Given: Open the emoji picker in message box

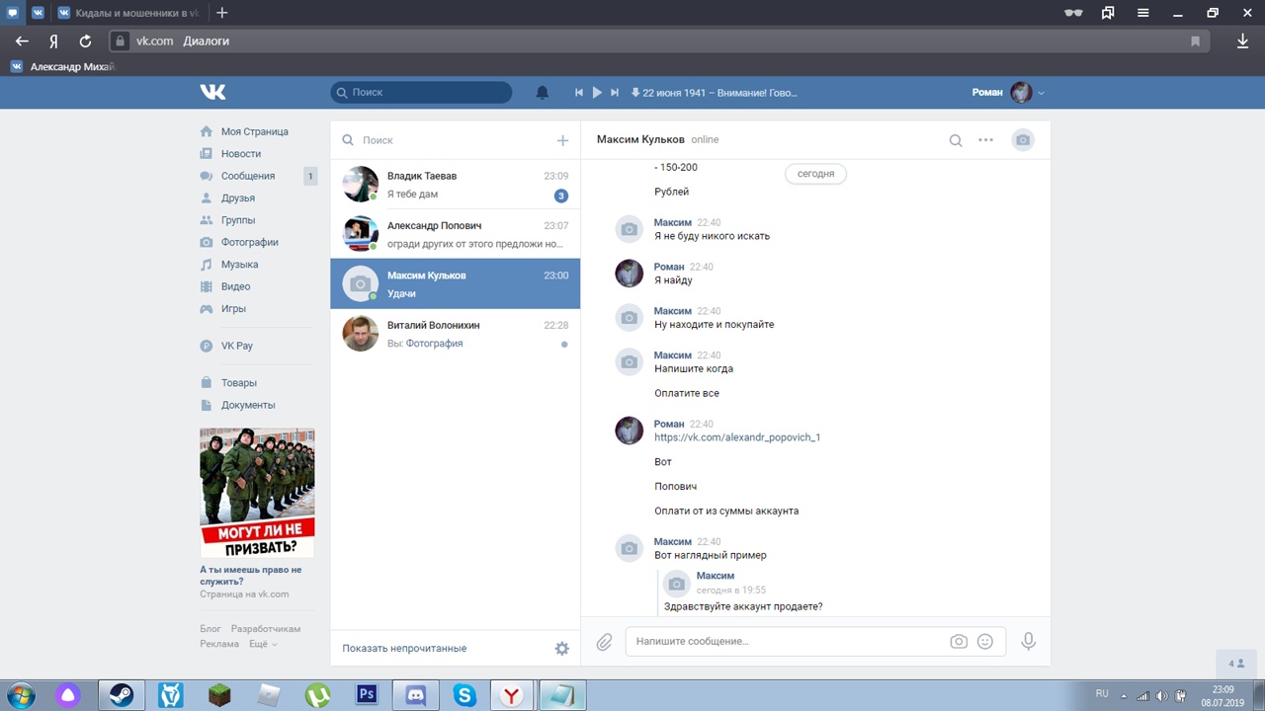Looking at the screenshot, I should 984,642.
